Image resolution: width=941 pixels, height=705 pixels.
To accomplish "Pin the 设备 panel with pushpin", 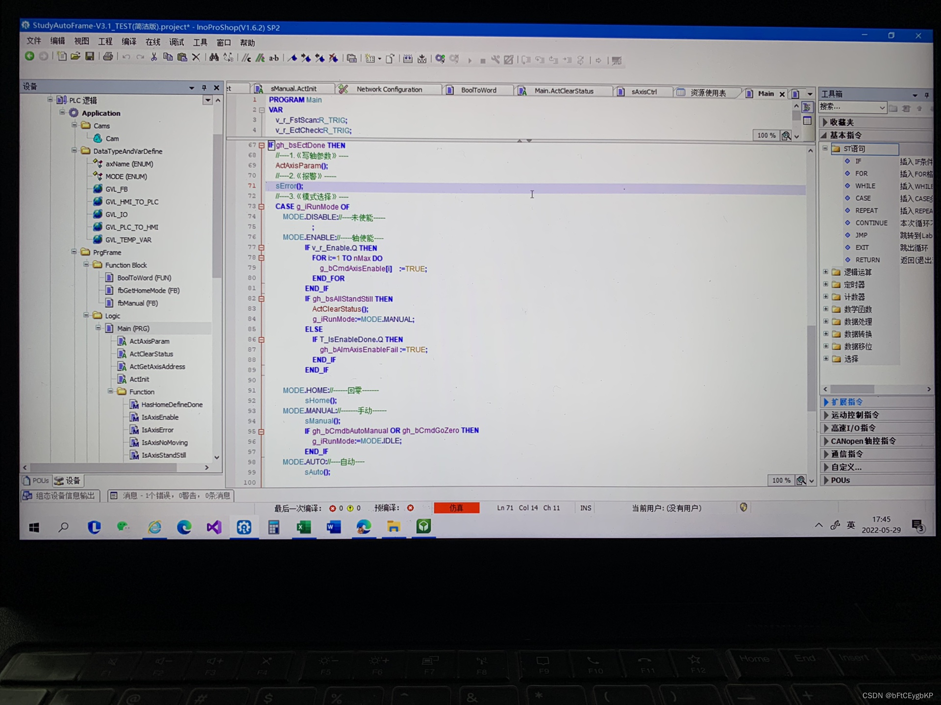I will pyautogui.click(x=204, y=88).
